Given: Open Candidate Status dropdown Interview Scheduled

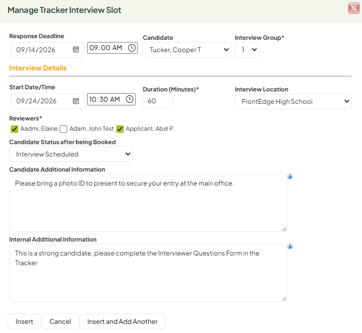Looking at the screenshot, I should pos(71,154).
